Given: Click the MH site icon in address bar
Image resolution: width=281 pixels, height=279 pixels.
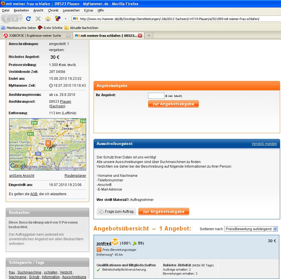Looking at the screenshot, I should (75, 19).
